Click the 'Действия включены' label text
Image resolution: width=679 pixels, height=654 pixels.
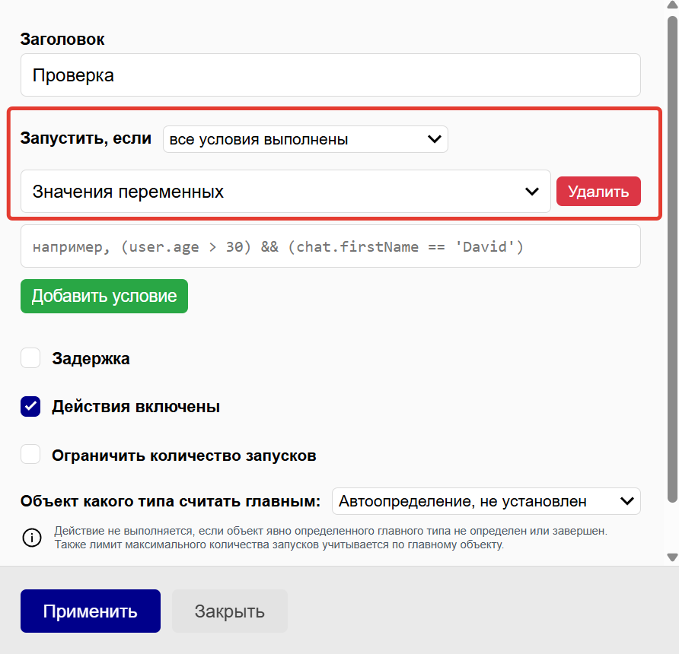coord(135,407)
